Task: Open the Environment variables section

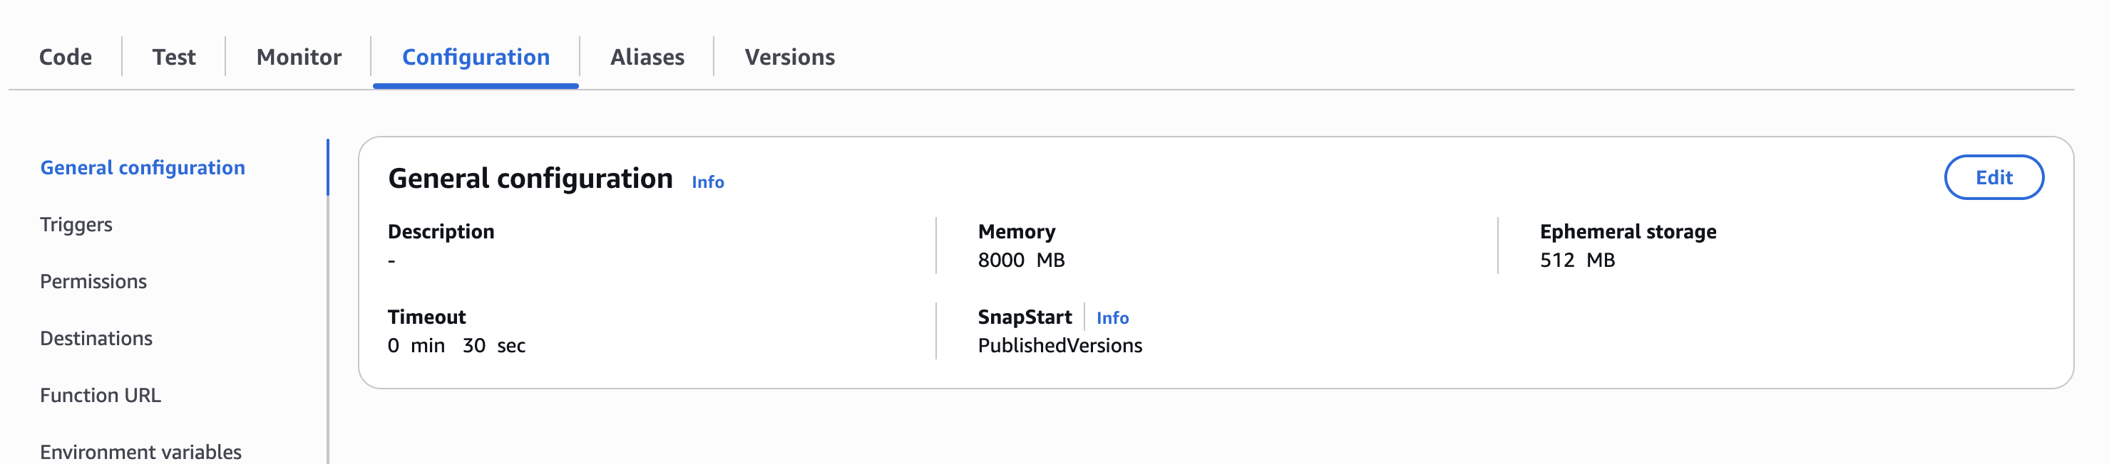Action: point(140,450)
